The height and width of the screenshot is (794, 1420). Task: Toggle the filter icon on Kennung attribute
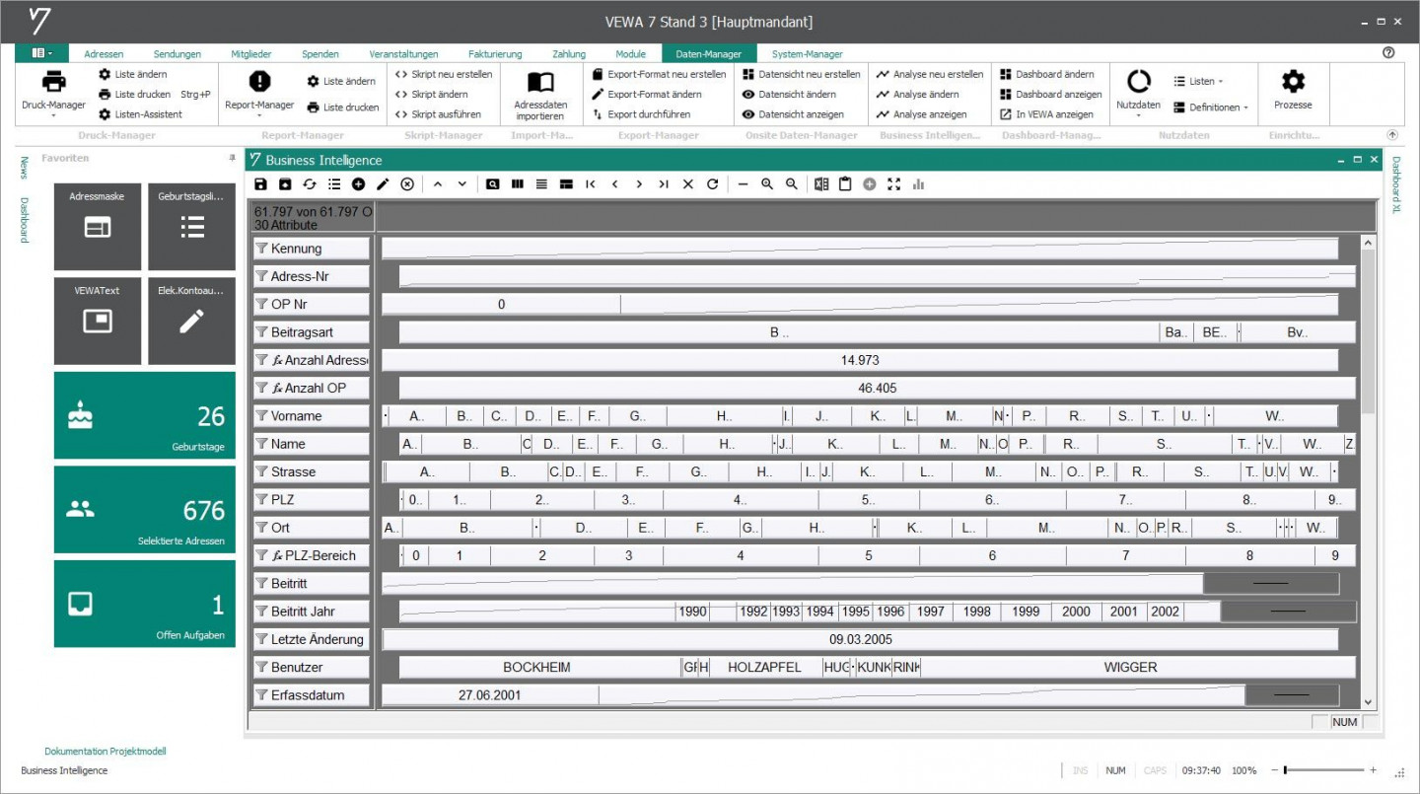[261, 249]
